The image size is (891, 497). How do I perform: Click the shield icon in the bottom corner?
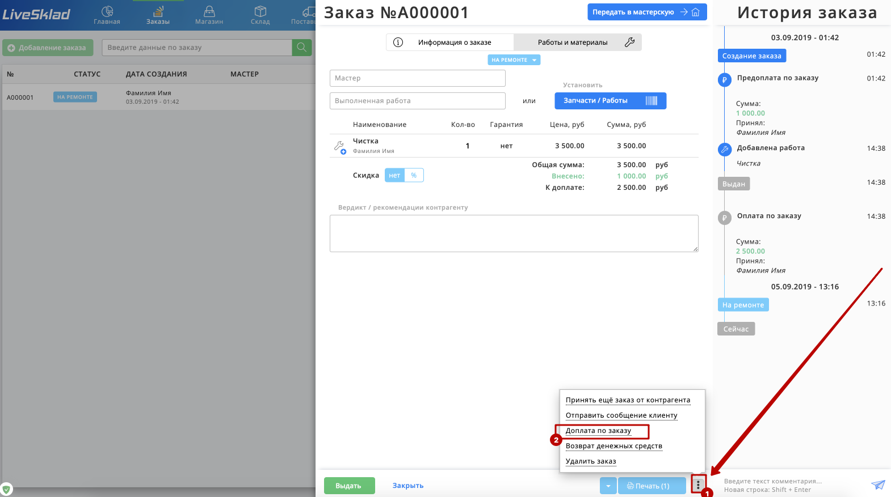click(x=6, y=490)
